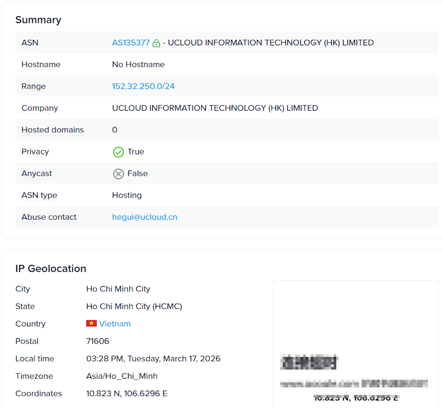
Task: Click the gray Anycast X icon
Action: [118, 174]
